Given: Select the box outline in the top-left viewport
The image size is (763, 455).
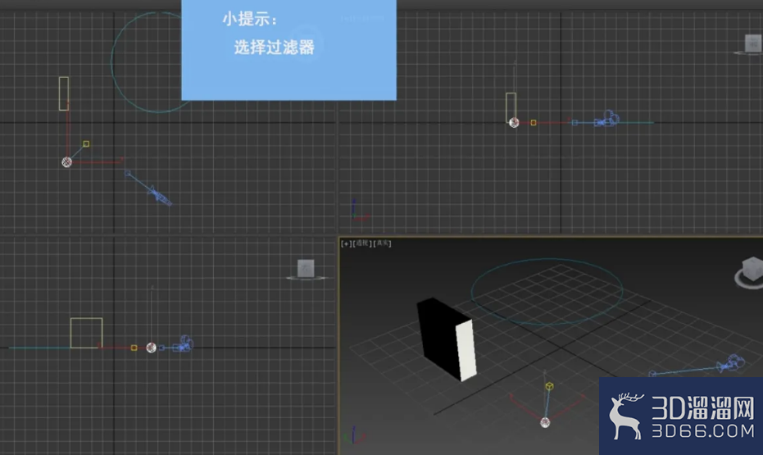Looking at the screenshot, I should coord(64,93).
